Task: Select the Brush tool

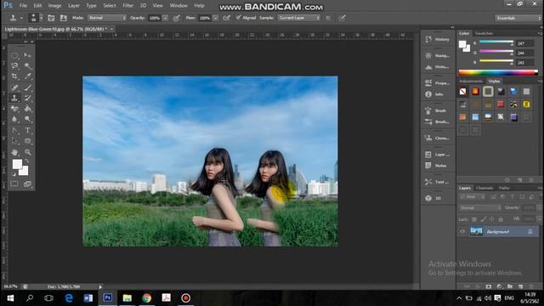Action: click(x=28, y=88)
